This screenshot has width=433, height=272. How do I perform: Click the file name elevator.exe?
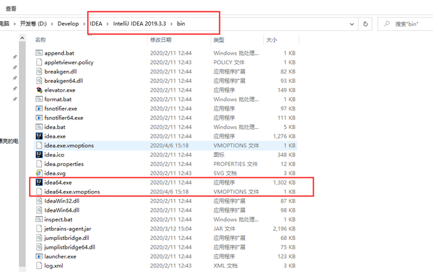pyautogui.click(x=60, y=90)
